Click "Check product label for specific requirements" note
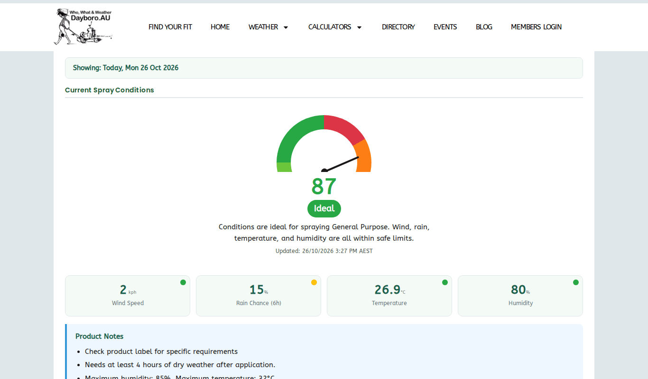648x379 pixels. pos(161,352)
